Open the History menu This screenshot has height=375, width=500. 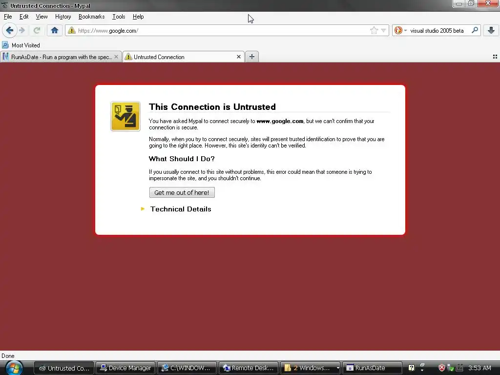[63, 17]
